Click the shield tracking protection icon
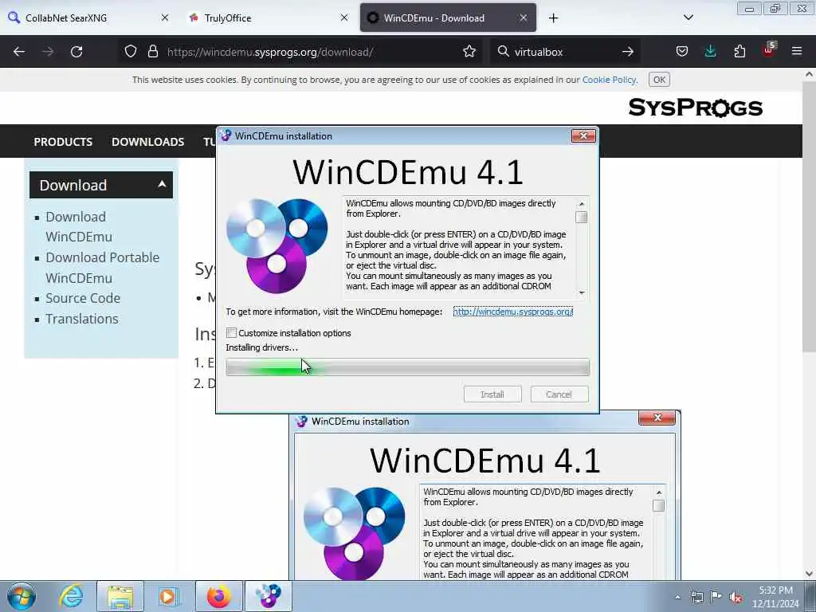Screen dimensions: 816x612 click(x=131, y=52)
